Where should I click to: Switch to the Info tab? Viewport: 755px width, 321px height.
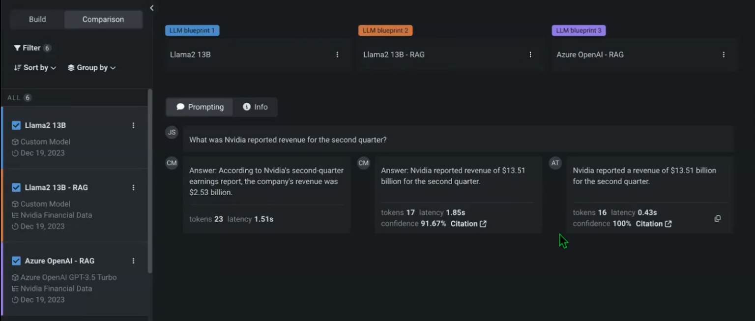255,107
